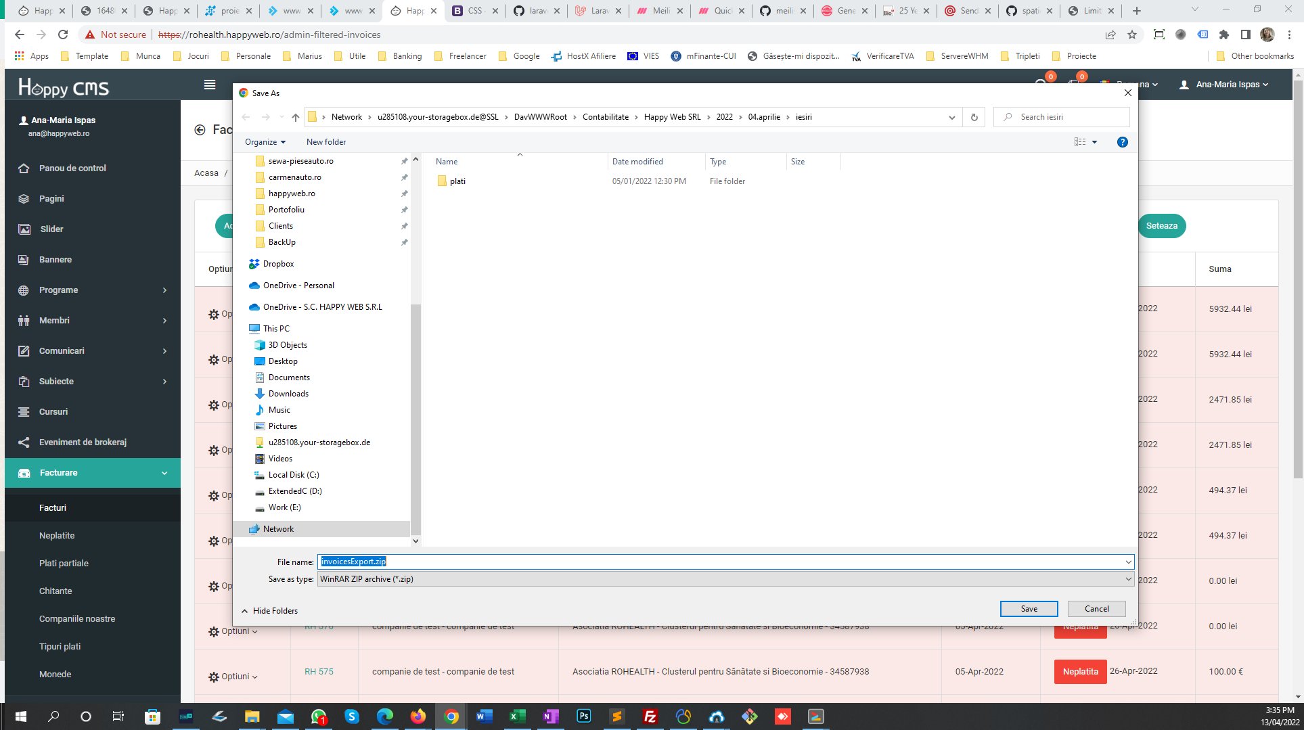
Task: Refresh the iesiri folder listing
Action: [974, 117]
